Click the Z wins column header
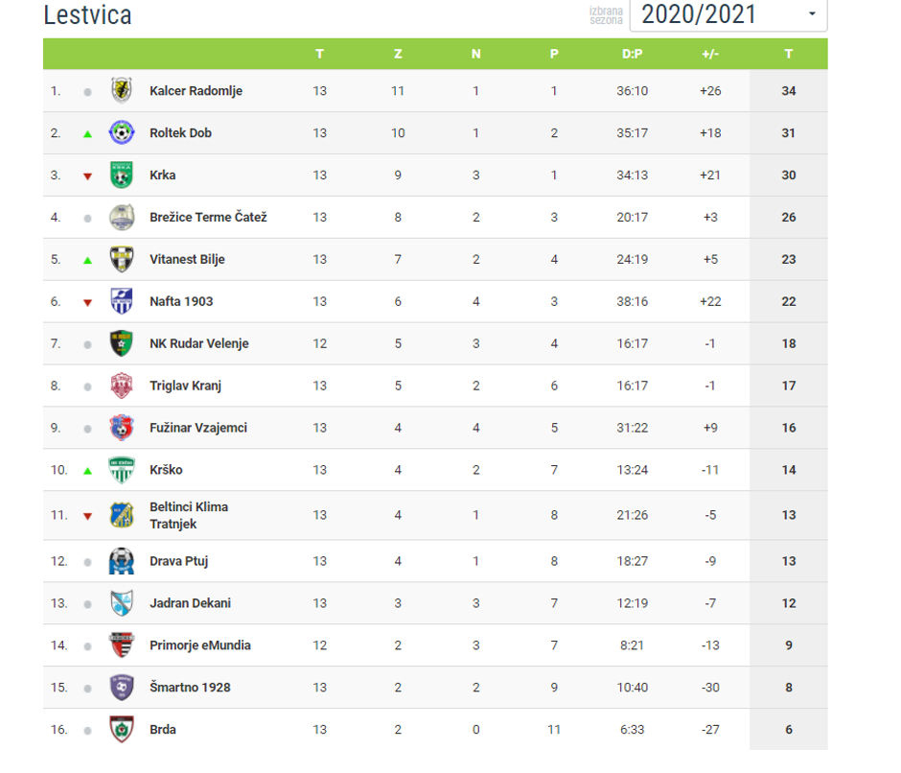This screenshot has height=773, width=901. pyautogui.click(x=398, y=54)
